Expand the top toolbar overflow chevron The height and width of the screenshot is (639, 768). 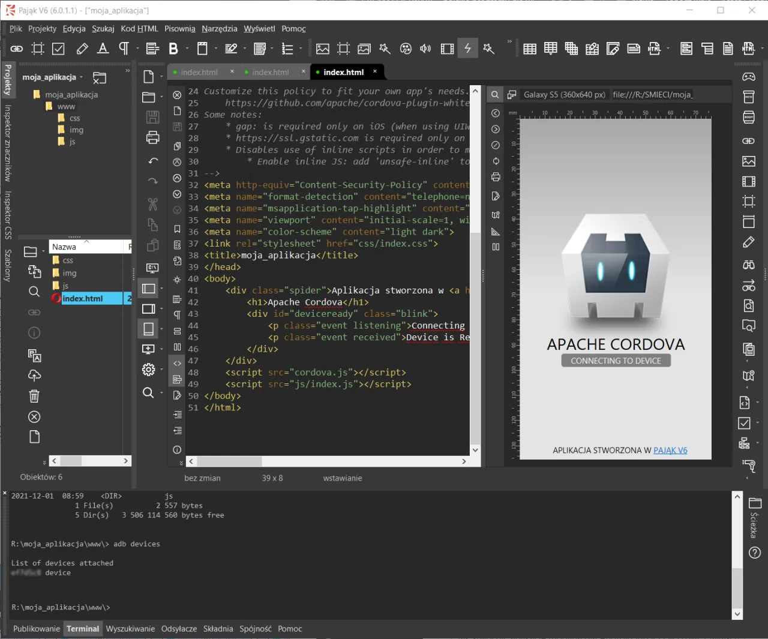(x=509, y=41)
